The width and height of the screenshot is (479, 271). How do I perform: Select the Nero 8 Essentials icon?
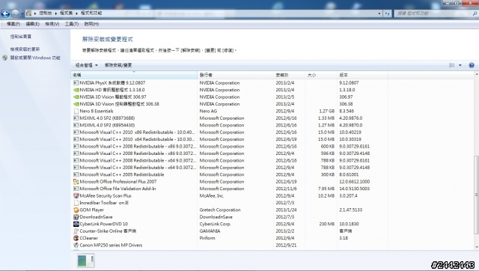(76, 111)
